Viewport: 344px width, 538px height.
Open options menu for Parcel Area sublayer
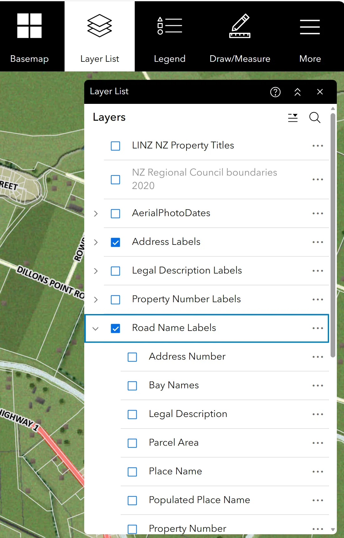318,443
